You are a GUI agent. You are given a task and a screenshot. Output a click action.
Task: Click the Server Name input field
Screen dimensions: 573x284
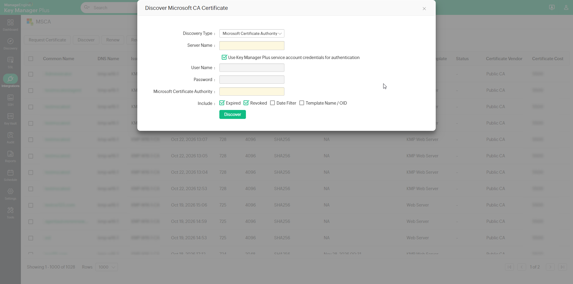pos(252,46)
